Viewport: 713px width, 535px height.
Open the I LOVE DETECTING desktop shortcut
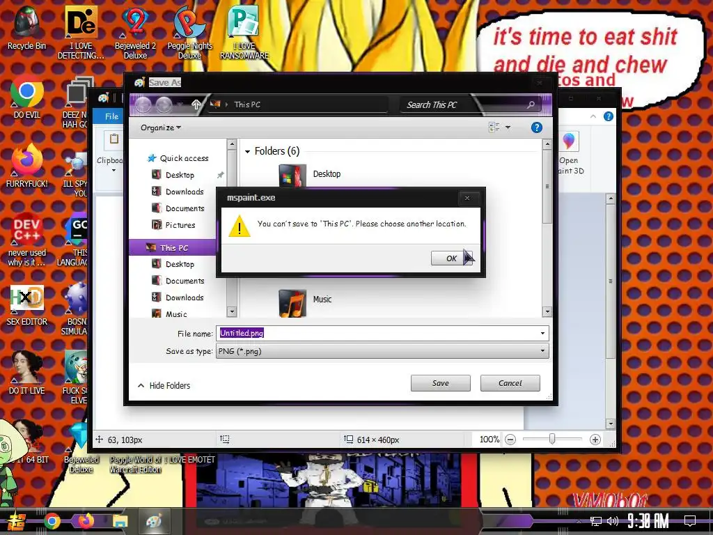[x=81, y=33]
